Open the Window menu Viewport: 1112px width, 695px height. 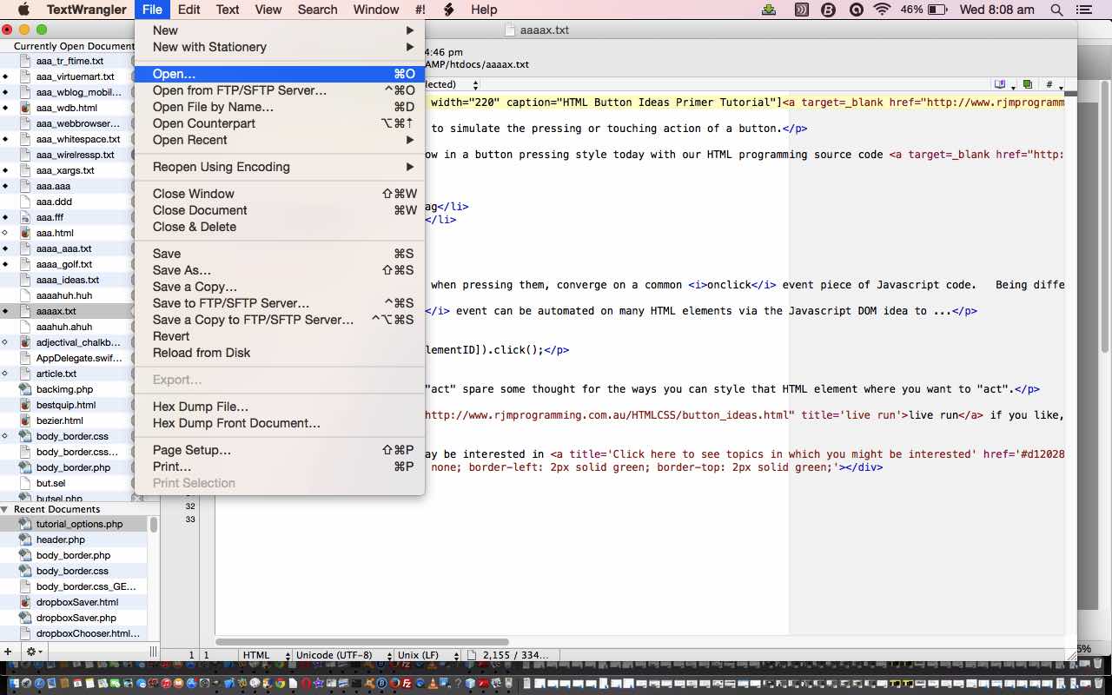(x=376, y=10)
